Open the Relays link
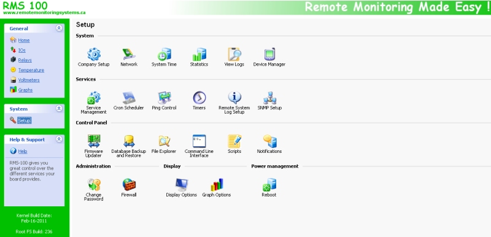Image resolution: width=491 pixels, height=237 pixels. coord(25,60)
